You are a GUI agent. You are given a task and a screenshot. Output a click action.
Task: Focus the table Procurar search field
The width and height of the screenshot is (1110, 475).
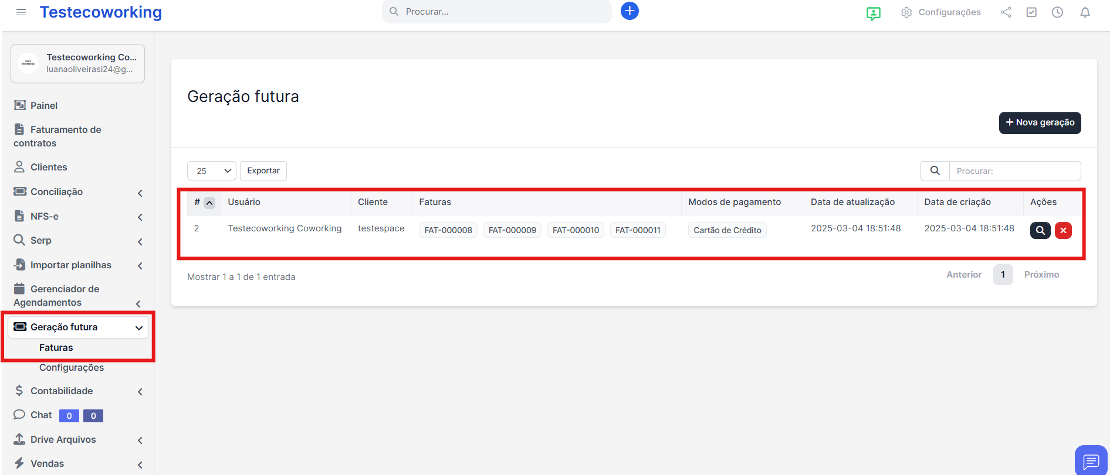pos(1014,171)
